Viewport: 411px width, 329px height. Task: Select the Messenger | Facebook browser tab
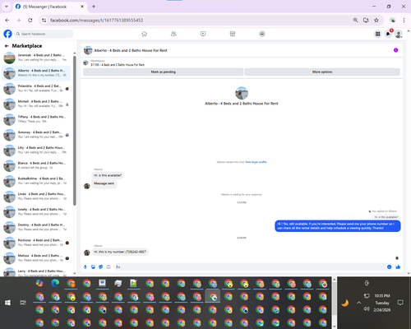49,7
